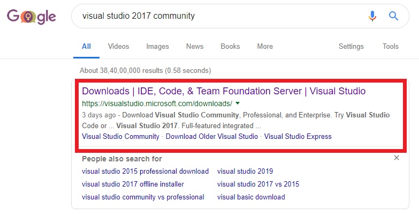Image resolution: width=419 pixels, height=215 pixels.
Task: Search visual studio 2015 professional download
Action: pyautogui.click(x=146, y=172)
